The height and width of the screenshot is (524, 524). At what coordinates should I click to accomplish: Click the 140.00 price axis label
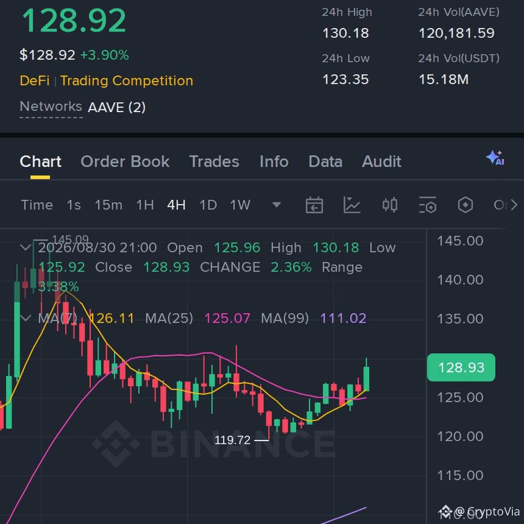point(460,280)
